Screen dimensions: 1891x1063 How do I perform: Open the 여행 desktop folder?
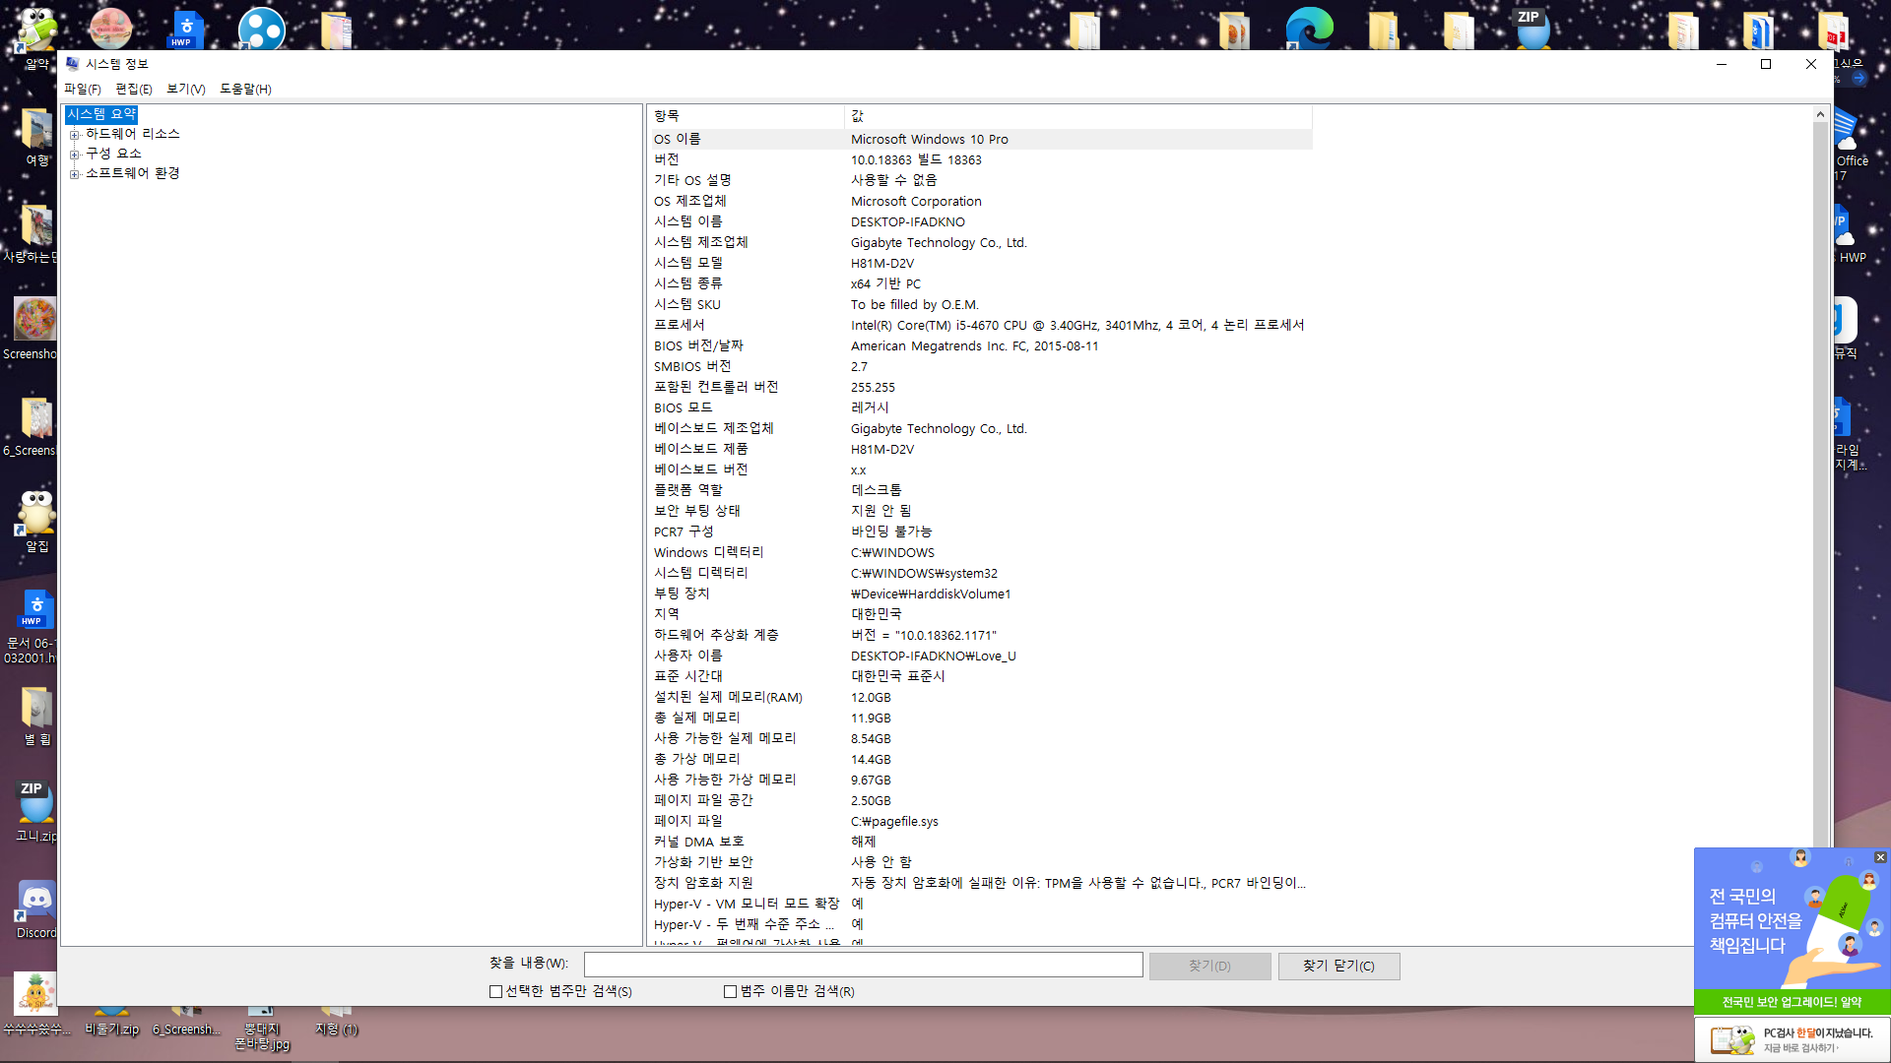click(x=36, y=130)
